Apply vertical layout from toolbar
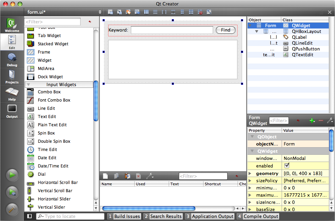This screenshot has height=221, width=335. (155, 12)
